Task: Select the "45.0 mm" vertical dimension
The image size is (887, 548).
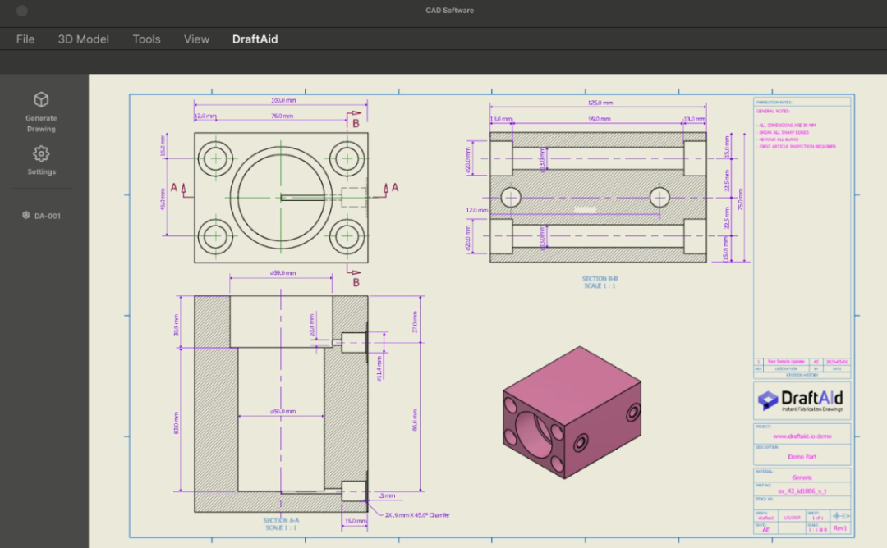Action: click(163, 199)
